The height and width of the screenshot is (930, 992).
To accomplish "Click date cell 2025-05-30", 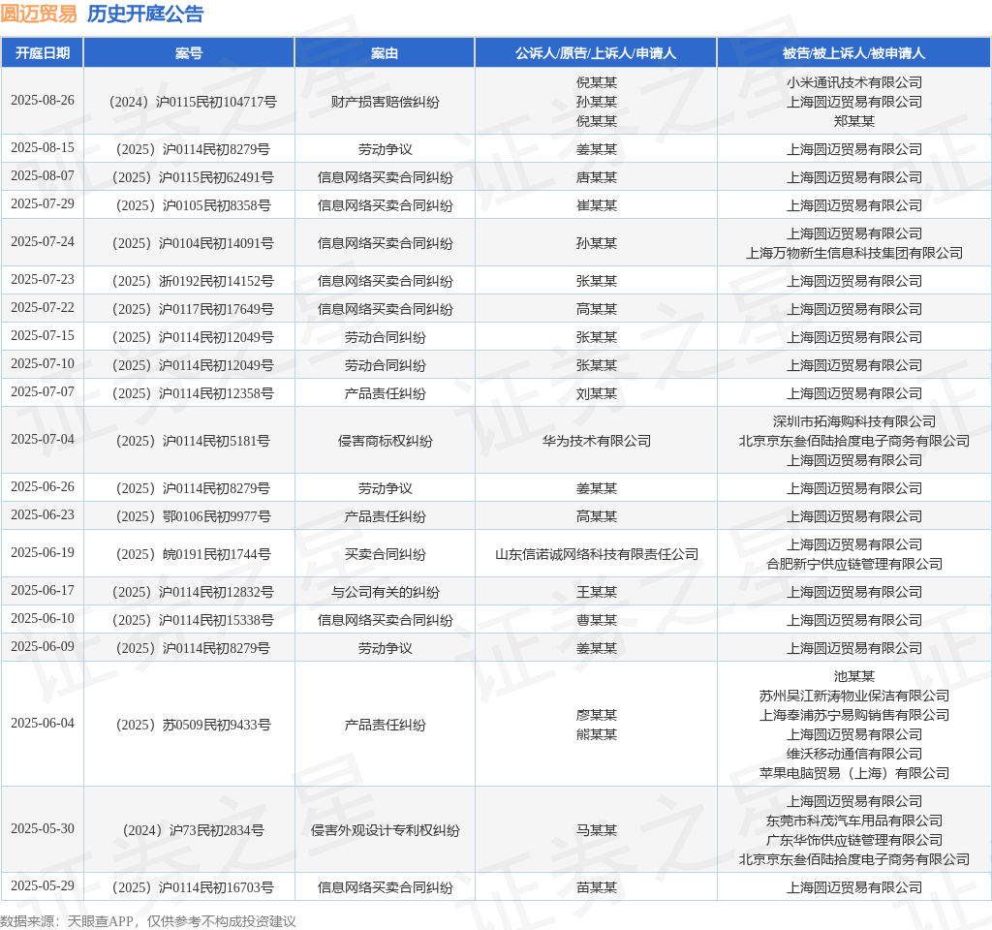I will click(43, 829).
